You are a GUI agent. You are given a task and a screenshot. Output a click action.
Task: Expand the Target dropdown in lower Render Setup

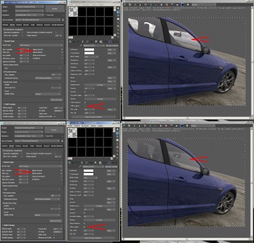click(x=29, y=128)
